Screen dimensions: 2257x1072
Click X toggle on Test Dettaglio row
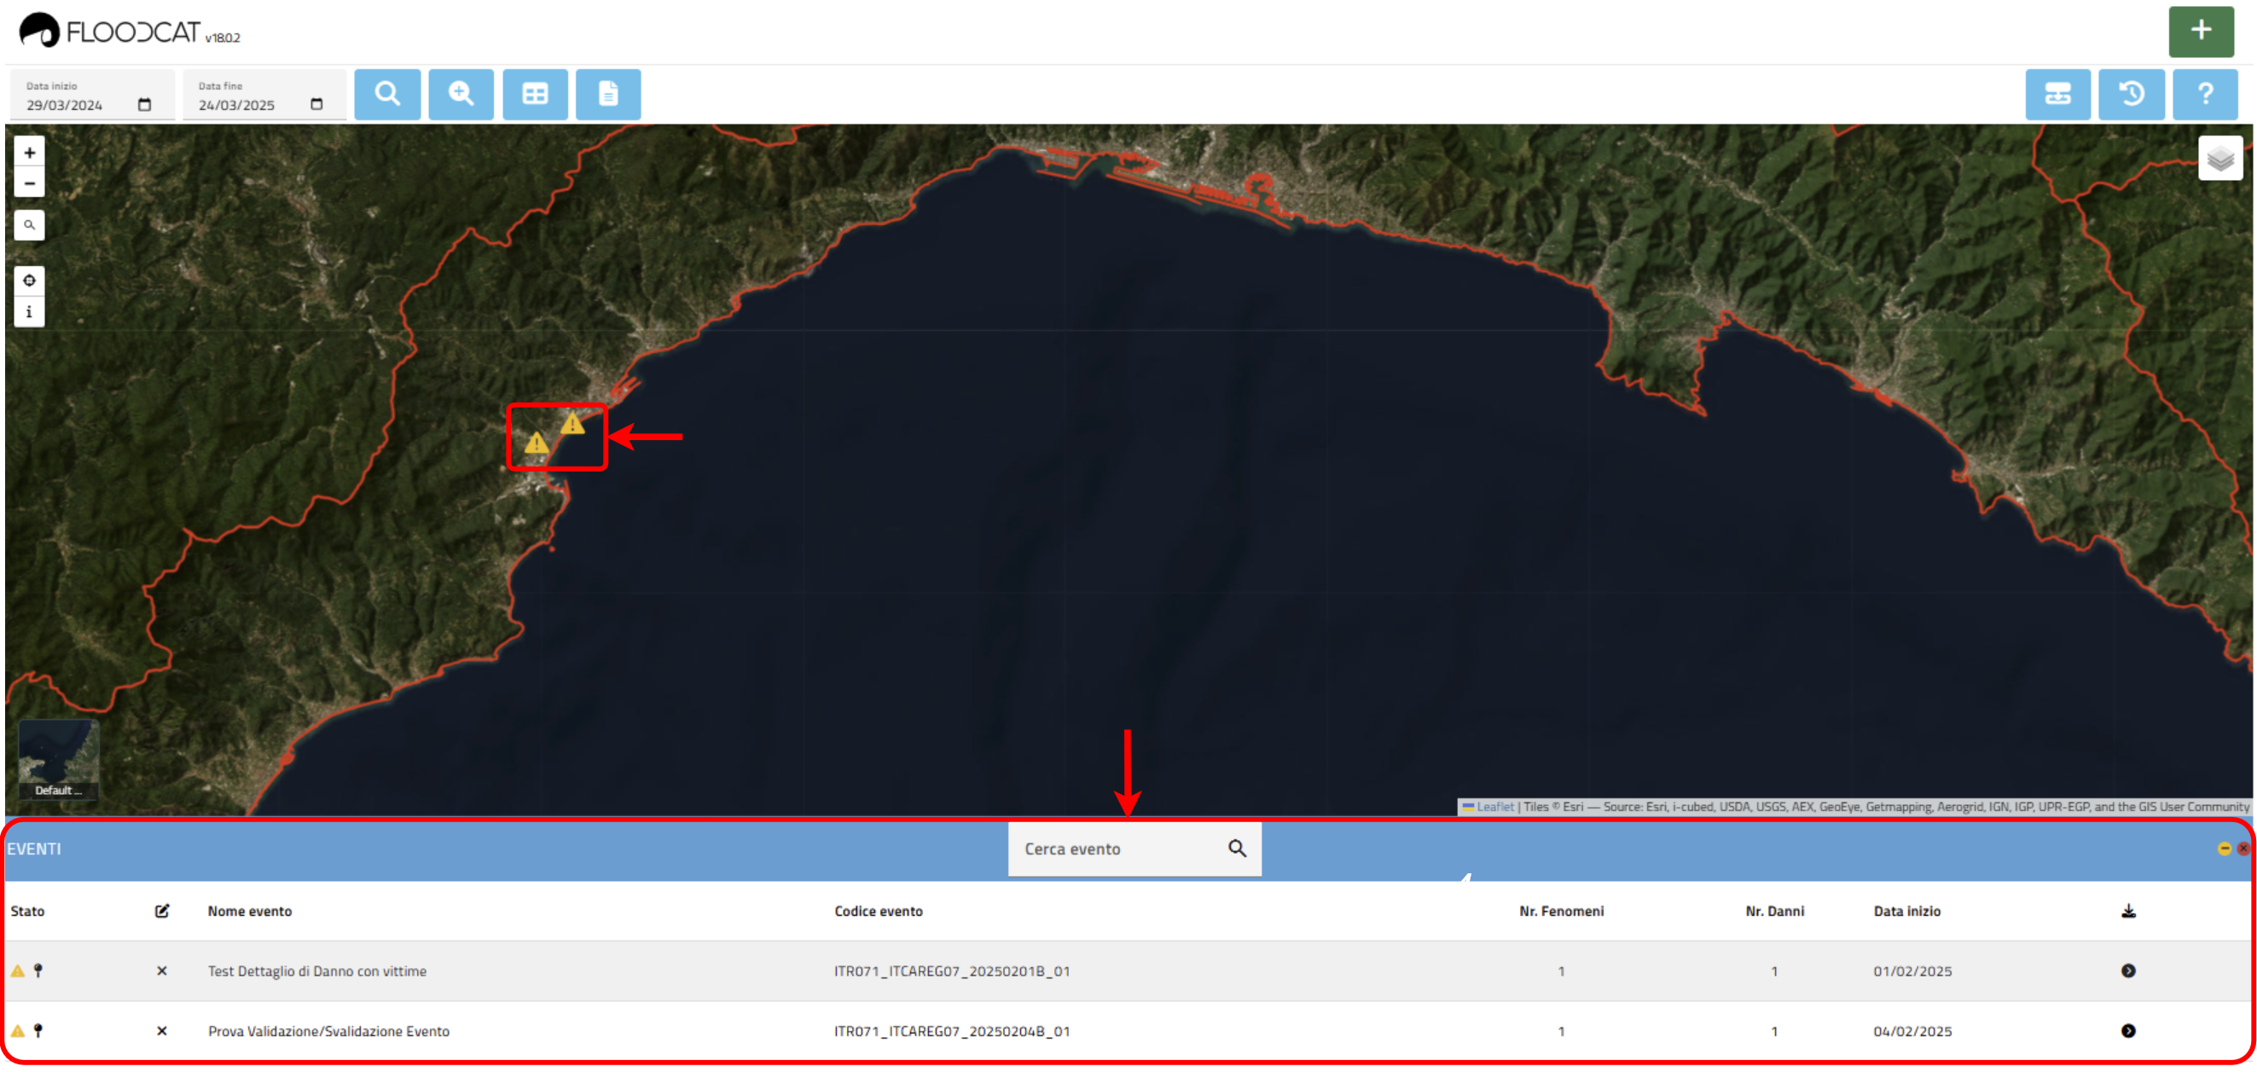pyautogui.click(x=161, y=971)
